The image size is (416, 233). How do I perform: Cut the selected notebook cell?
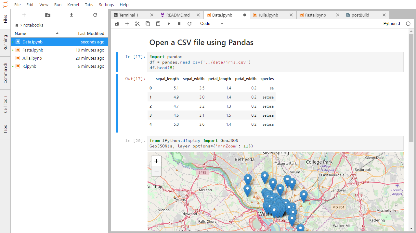137,23
